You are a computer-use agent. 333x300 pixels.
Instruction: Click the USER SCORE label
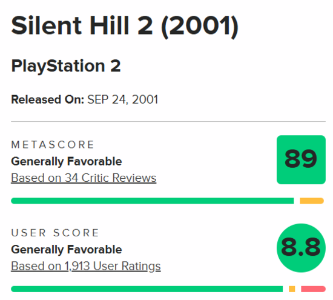click(x=55, y=233)
